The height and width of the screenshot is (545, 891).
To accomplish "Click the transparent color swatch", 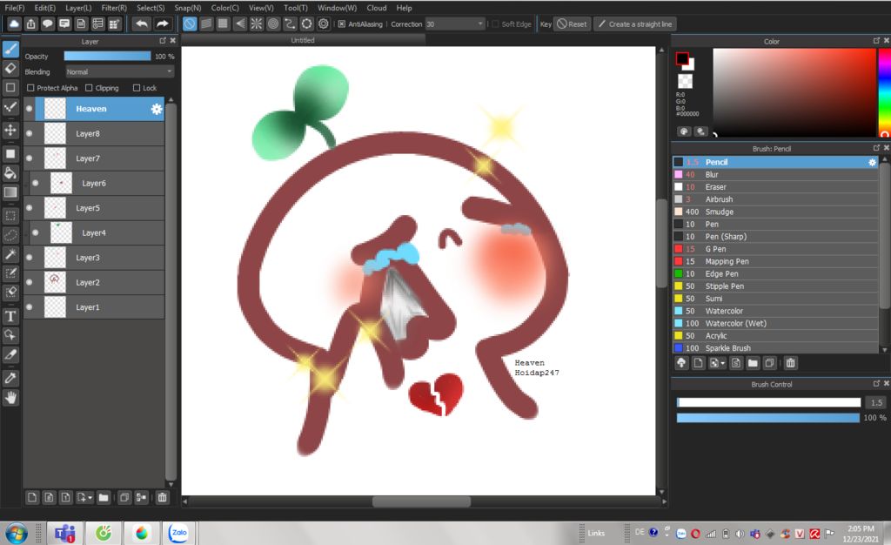I will [686, 81].
